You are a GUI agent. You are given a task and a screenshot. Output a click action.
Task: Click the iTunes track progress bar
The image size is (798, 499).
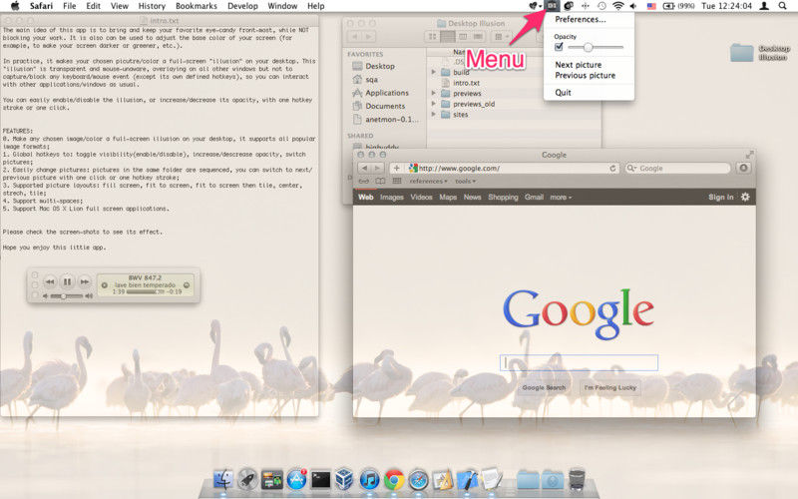pos(145,292)
